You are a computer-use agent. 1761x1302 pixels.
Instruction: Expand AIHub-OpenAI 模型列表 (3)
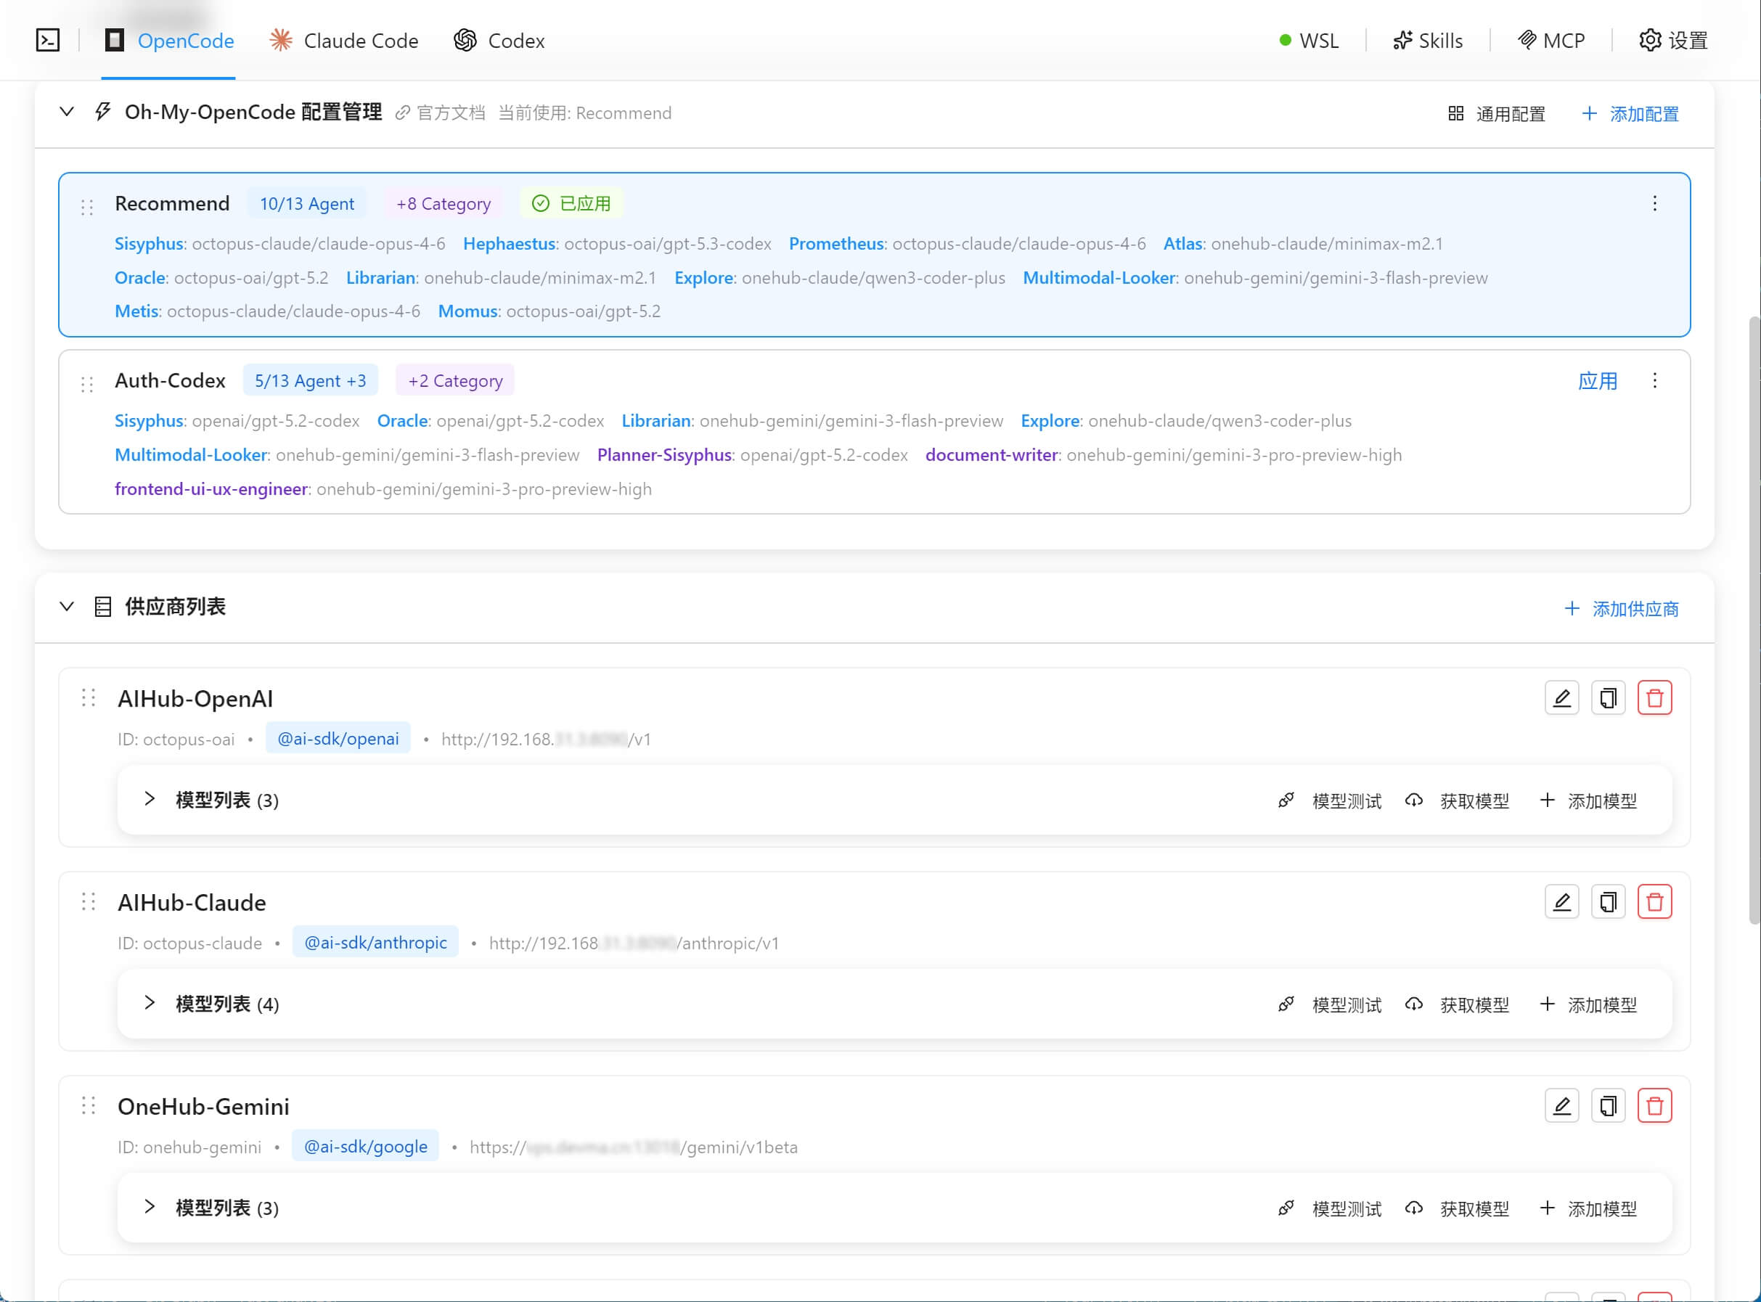point(150,799)
